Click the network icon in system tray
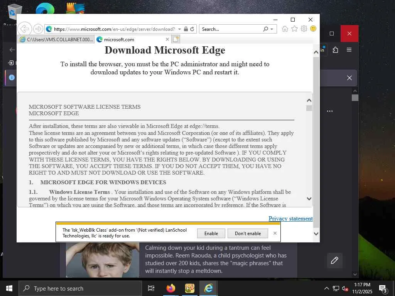395x296 pixels. coord(336,288)
